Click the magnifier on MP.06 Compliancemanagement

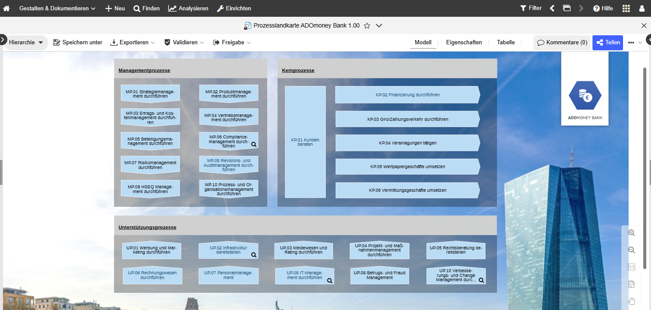point(254,144)
